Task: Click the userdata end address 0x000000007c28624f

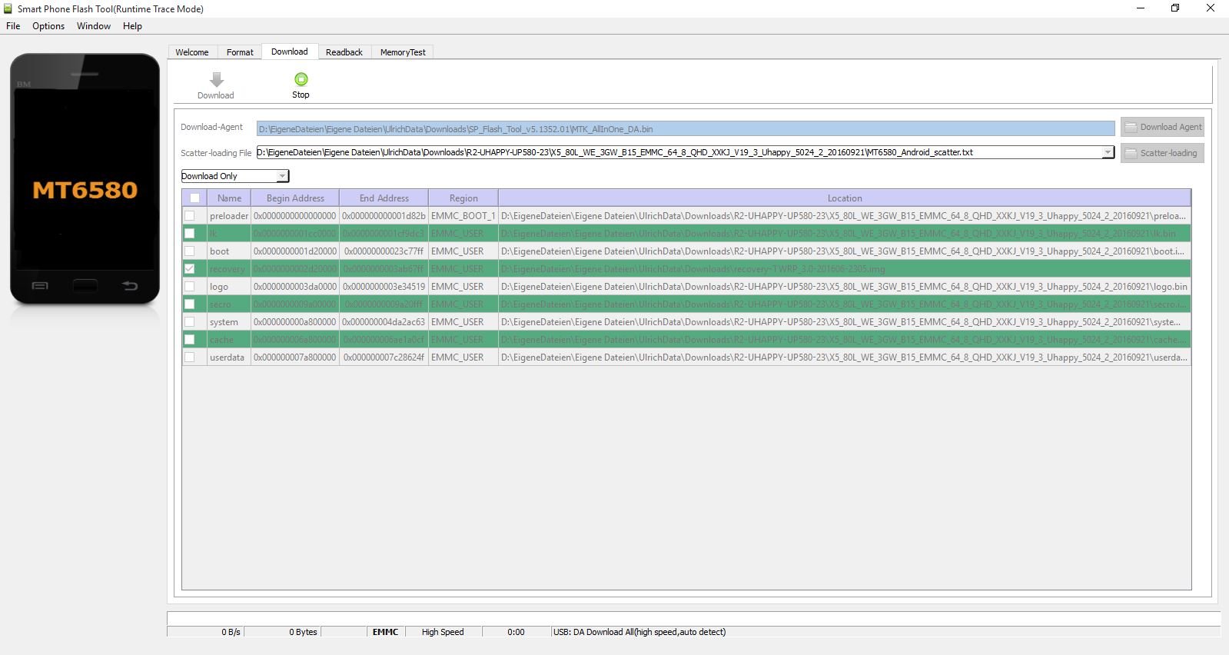Action: click(384, 357)
